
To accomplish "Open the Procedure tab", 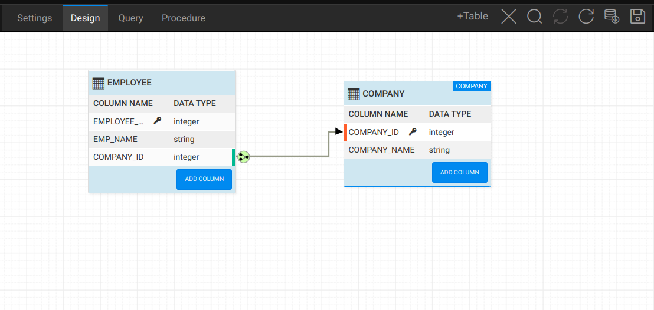I will [x=184, y=18].
